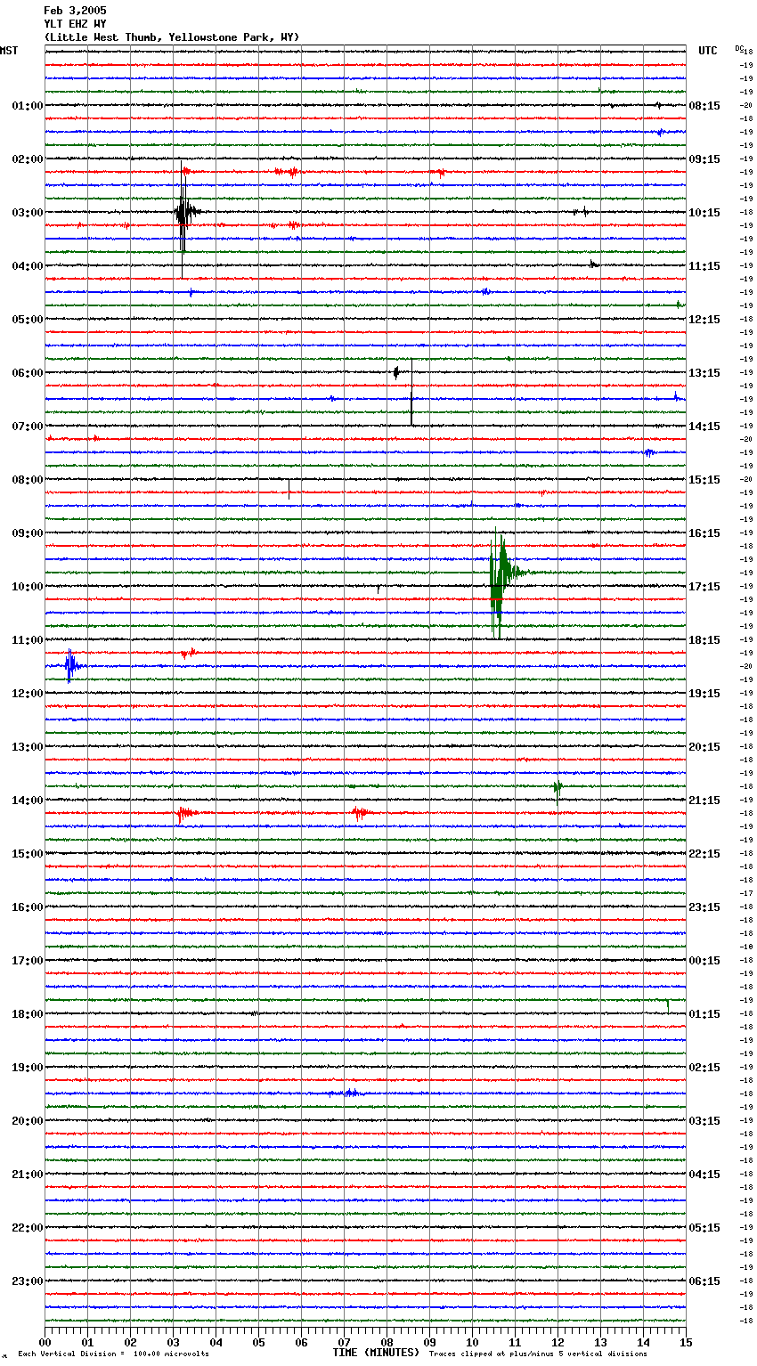This screenshot has height=1366, width=757.
Task: Select the 23:00 MST time label
Action: (x=28, y=1281)
